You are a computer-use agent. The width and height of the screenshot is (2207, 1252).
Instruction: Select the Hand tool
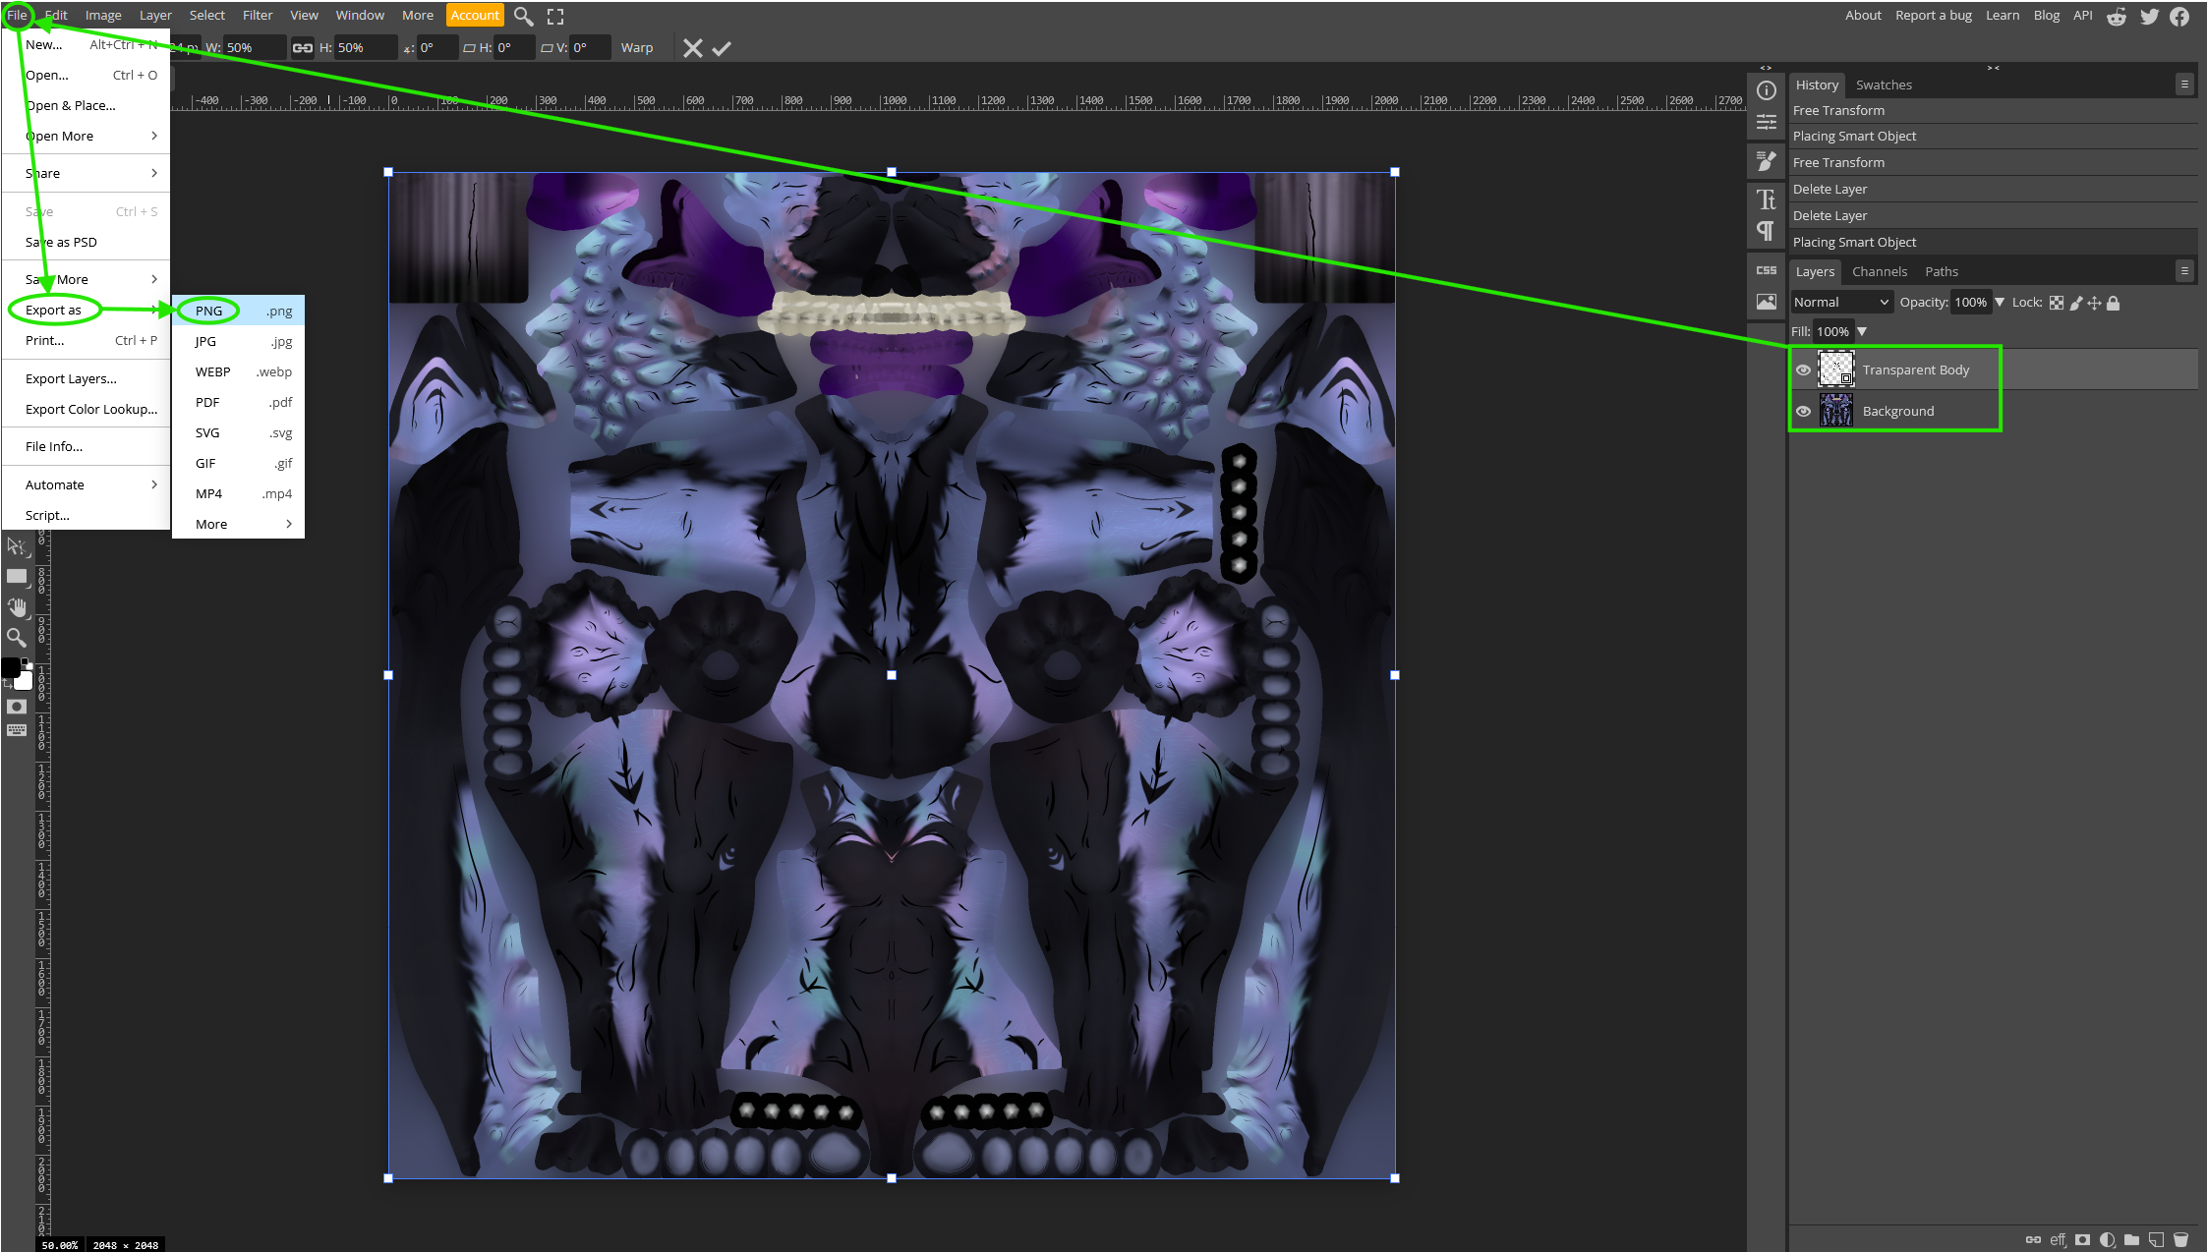tap(17, 607)
